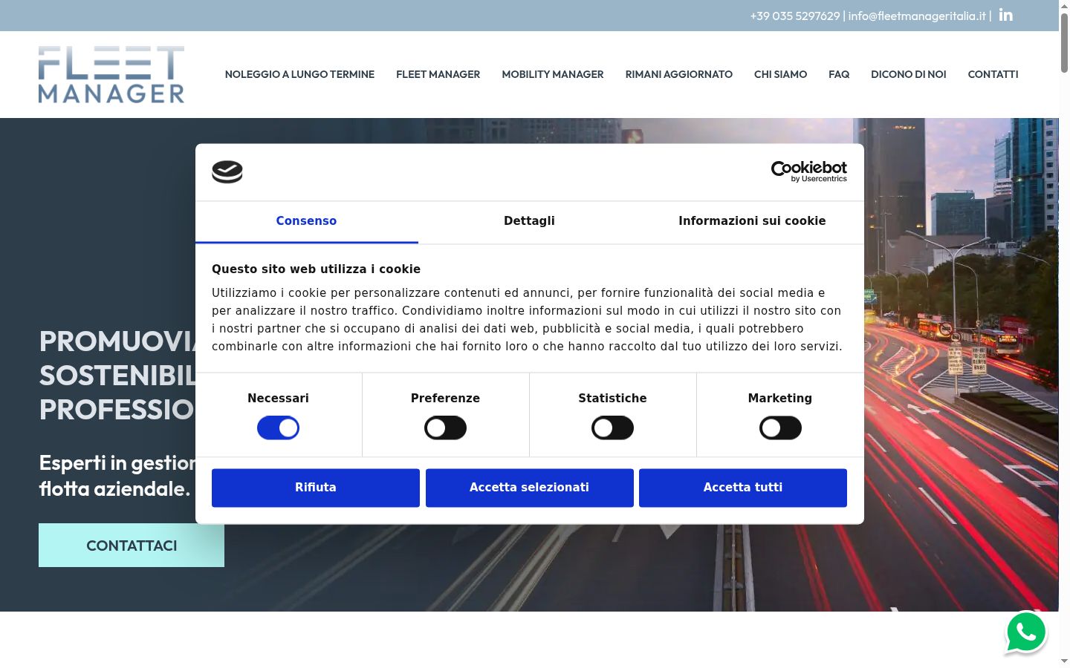
Task: Open Dicono di Noi page
Action: (908, 74)
